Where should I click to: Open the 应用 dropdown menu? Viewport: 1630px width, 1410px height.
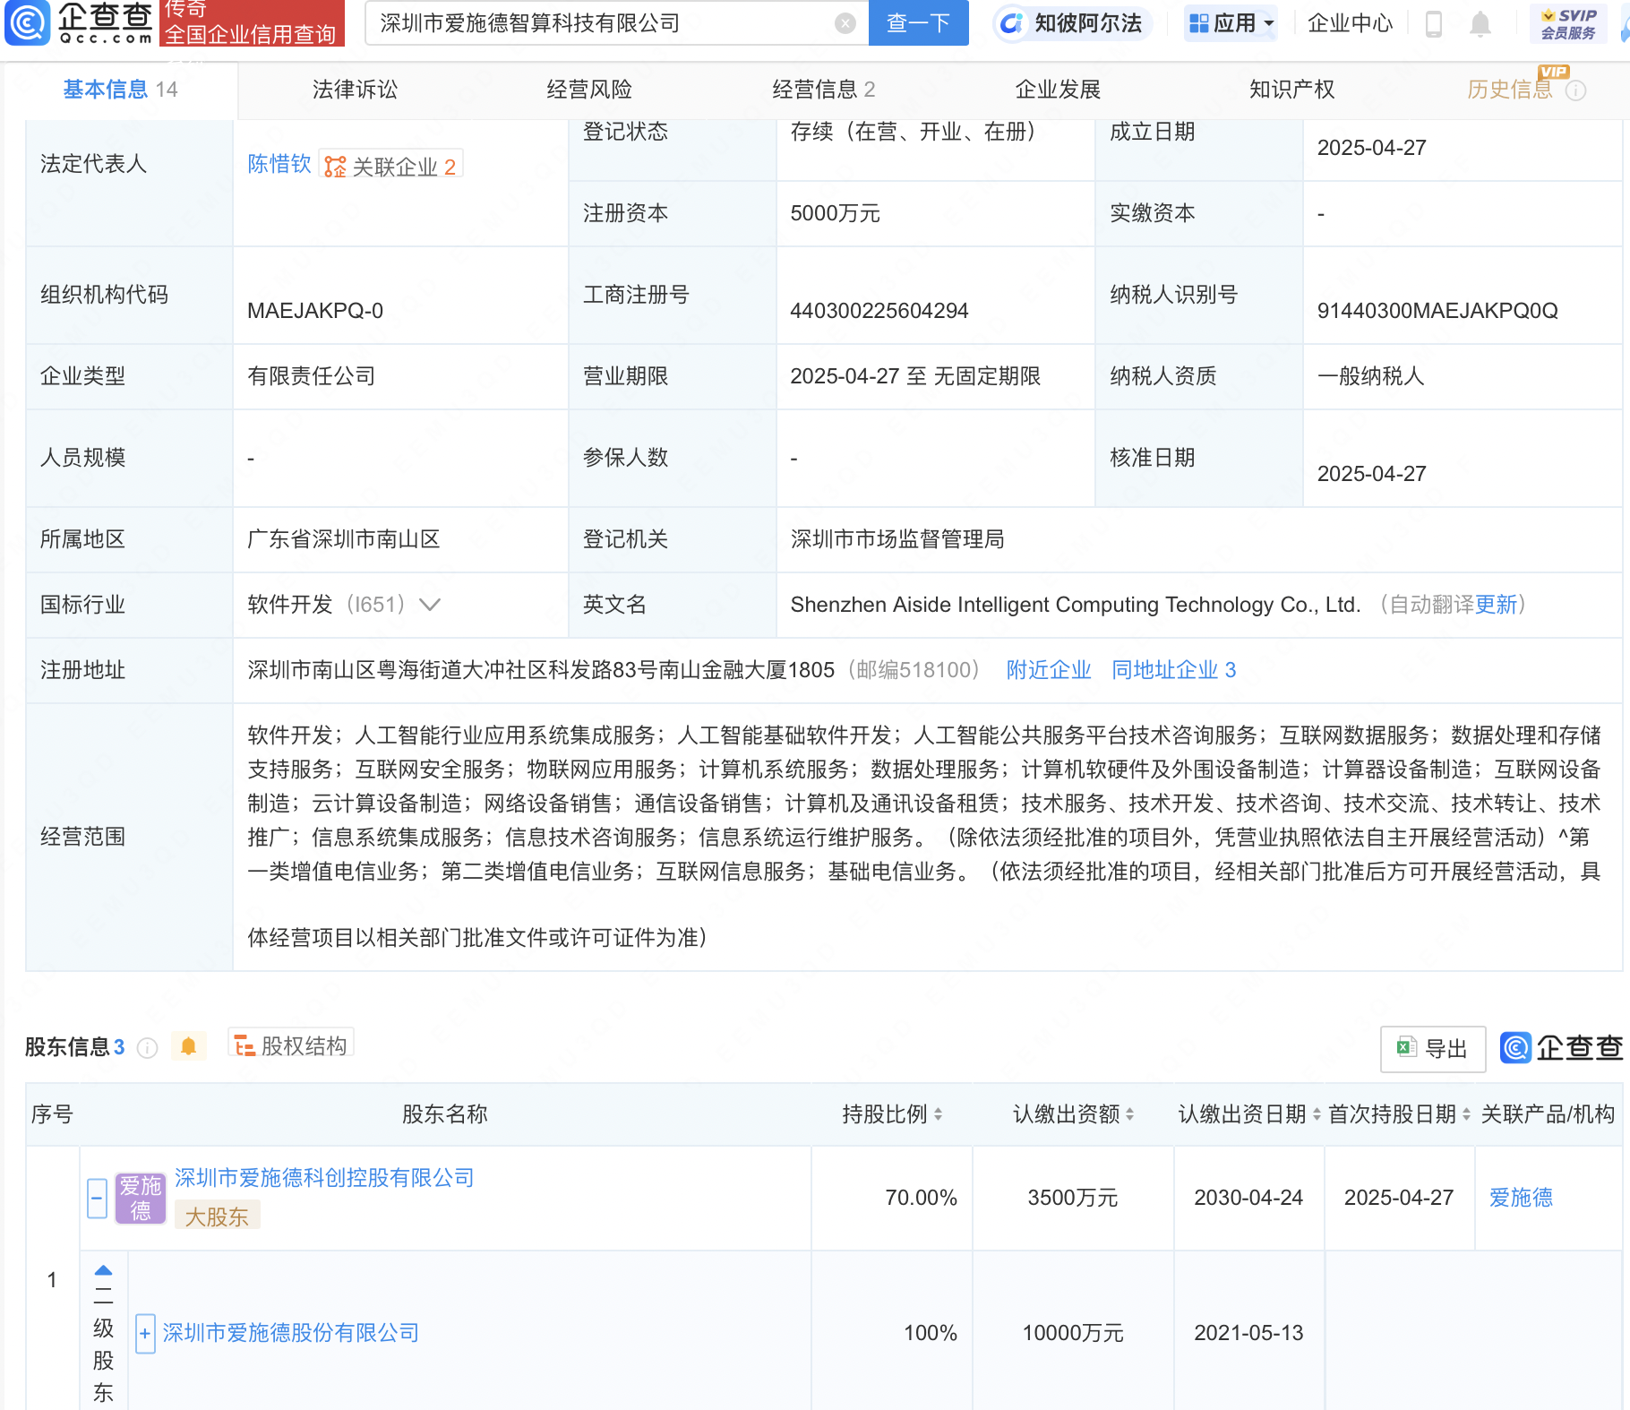[1231, 23]
